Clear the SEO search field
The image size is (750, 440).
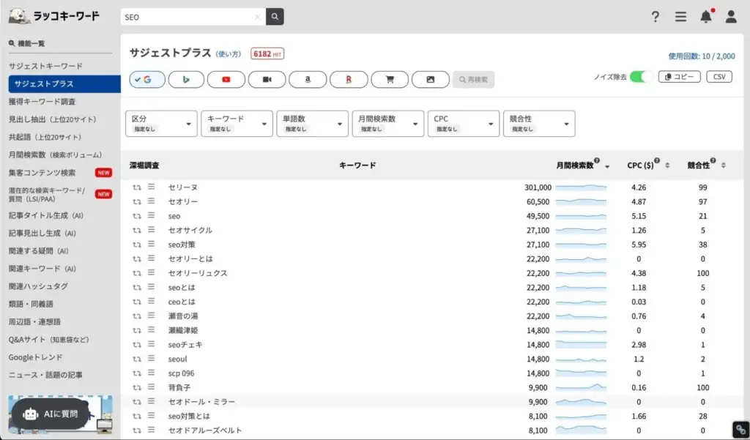[257, 17]
